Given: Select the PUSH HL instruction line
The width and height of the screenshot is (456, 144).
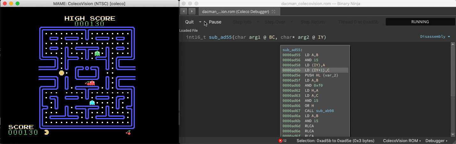Looking at the screenshot, I should click(x=314, y=75).
